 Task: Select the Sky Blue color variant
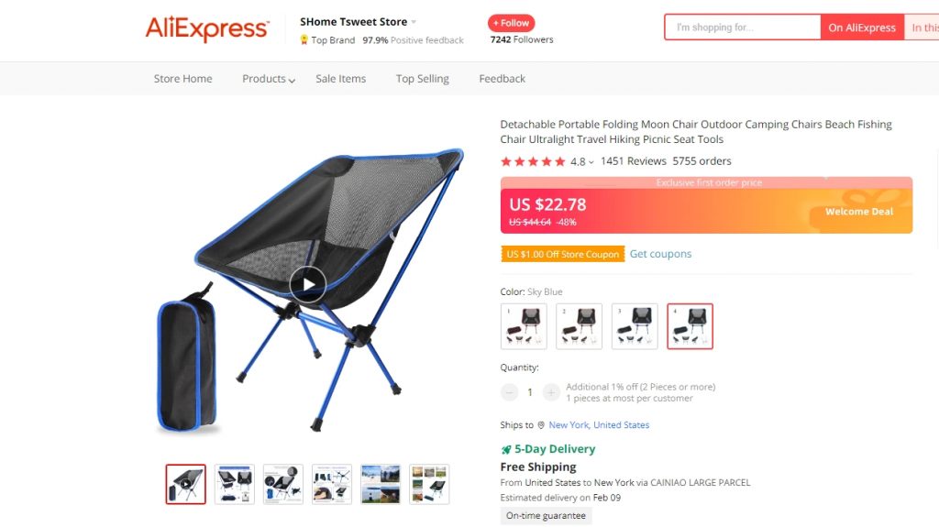[x=690, y=326]
